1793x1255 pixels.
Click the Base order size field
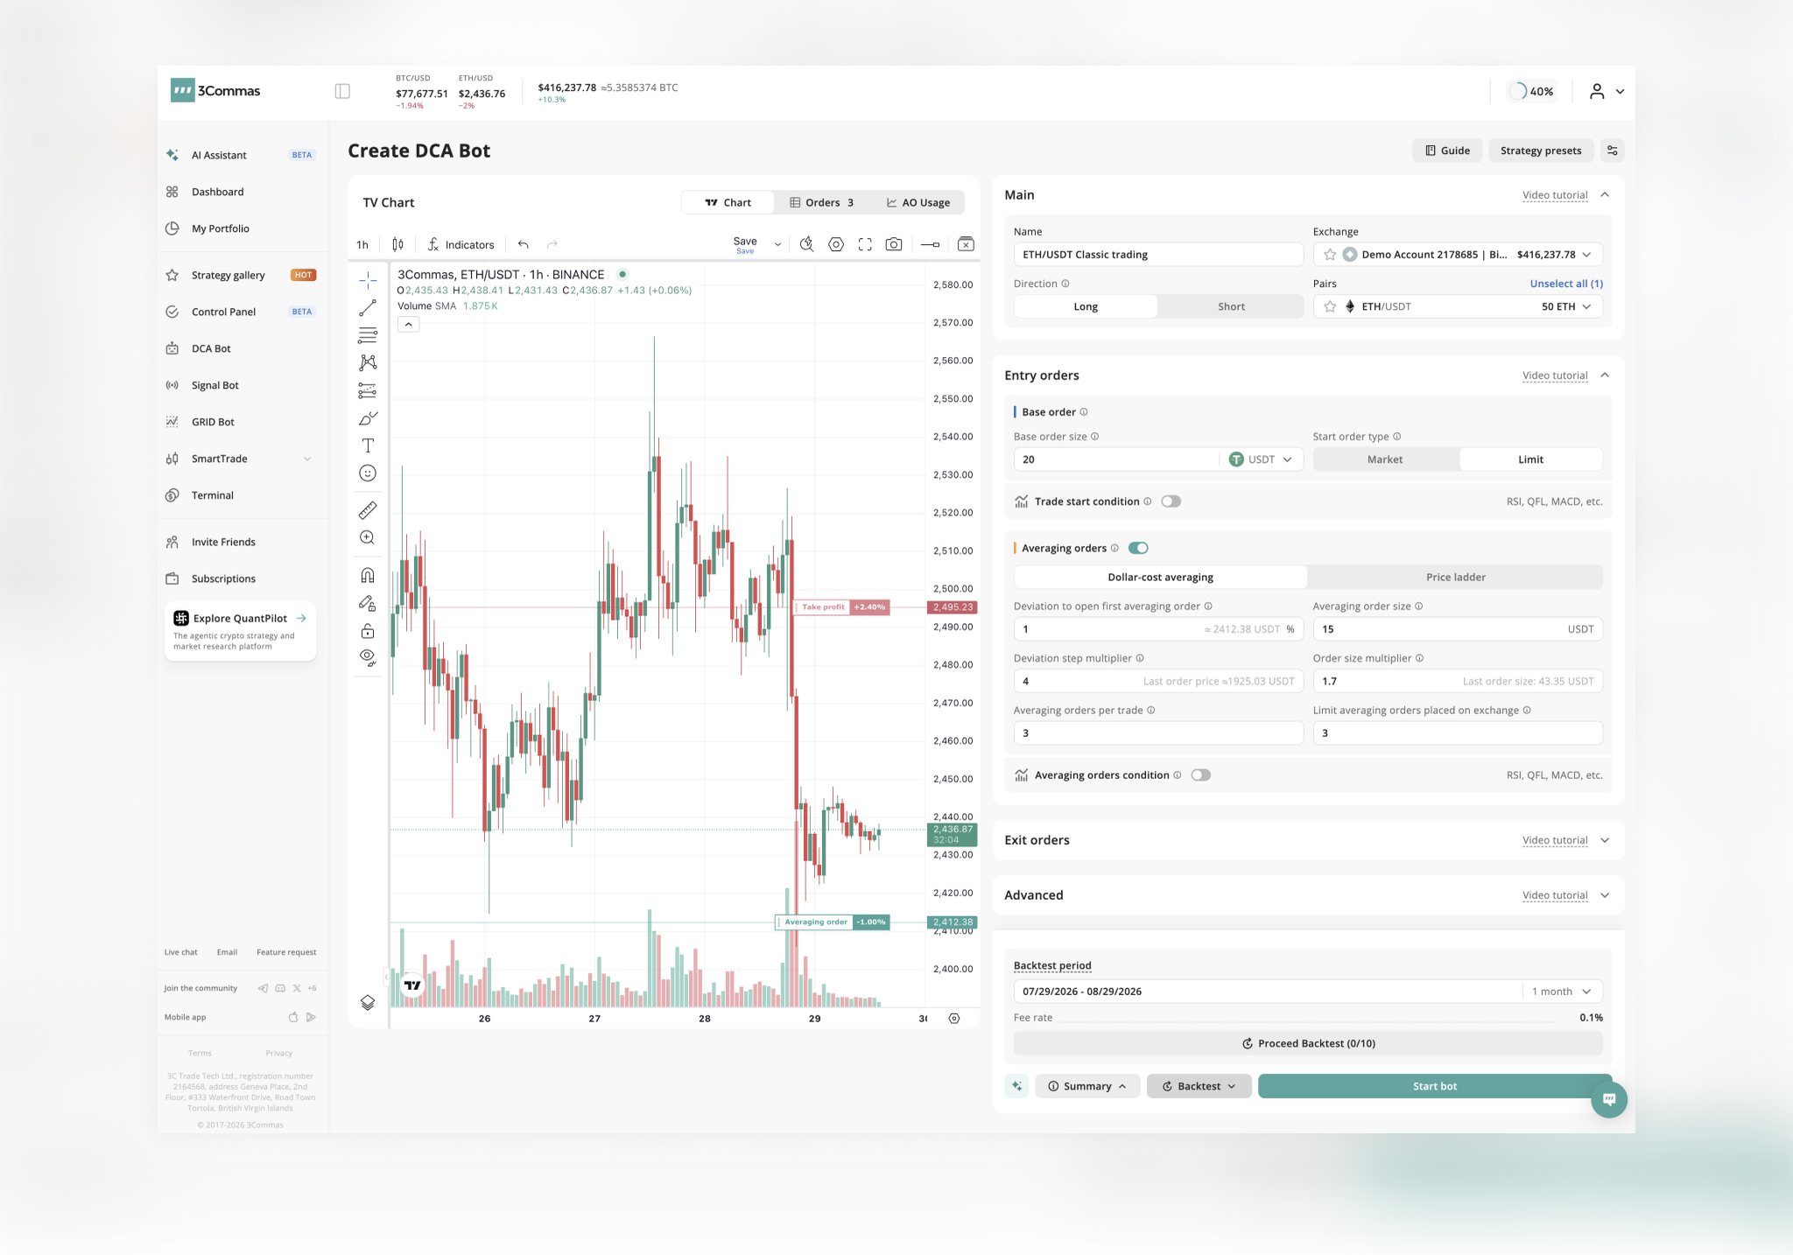click(x=1116, y=459)
